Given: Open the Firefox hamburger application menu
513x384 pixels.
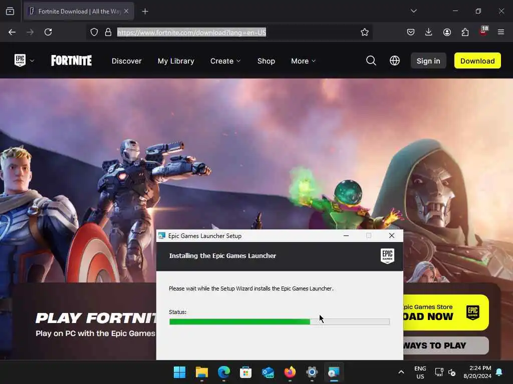Looking at the screenshot, I should (x=501, y=32).
